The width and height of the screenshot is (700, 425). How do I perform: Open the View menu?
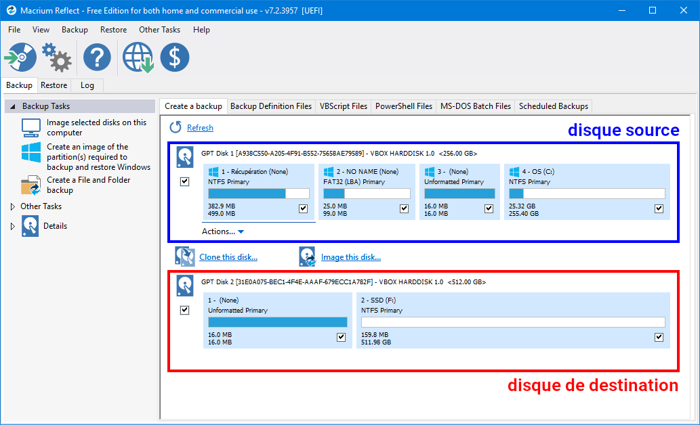pyautogui.click(x=41, y=29)
